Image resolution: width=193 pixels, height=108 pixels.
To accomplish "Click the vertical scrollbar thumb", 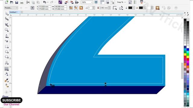I will click(182, 71).
